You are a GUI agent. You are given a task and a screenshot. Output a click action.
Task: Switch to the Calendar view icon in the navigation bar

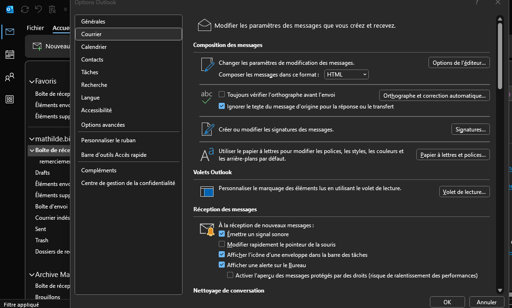(x=10, y=54)
